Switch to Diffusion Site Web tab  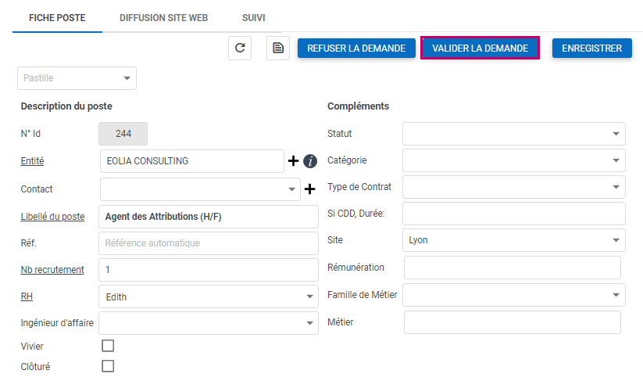(x=163, y=17)
